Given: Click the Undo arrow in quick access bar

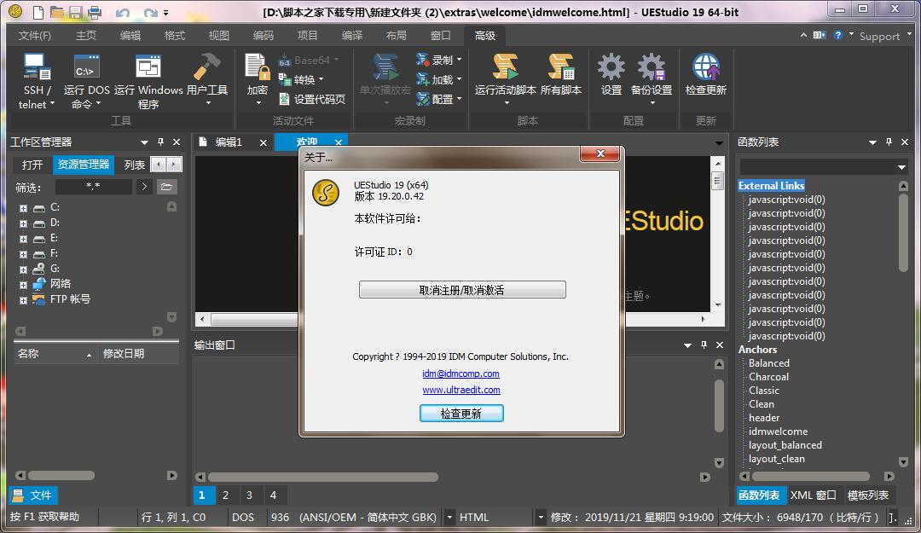Looking at the screenshot, I should [123, 12].
